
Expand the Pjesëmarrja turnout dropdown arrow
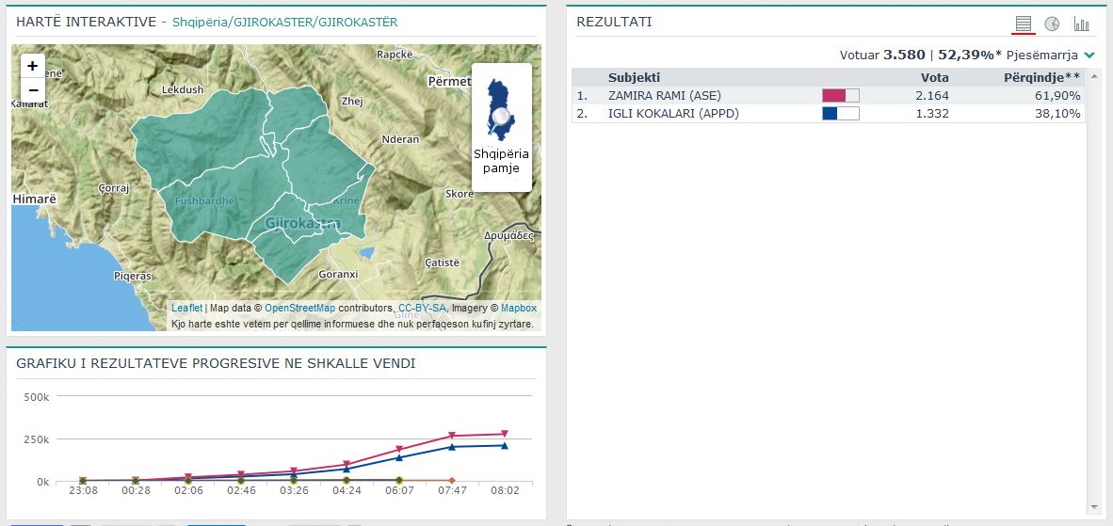[1089, 56]
